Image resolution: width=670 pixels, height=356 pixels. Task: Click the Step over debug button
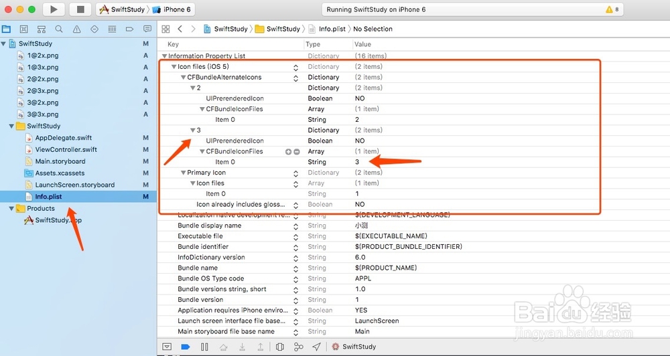[224, 347]
